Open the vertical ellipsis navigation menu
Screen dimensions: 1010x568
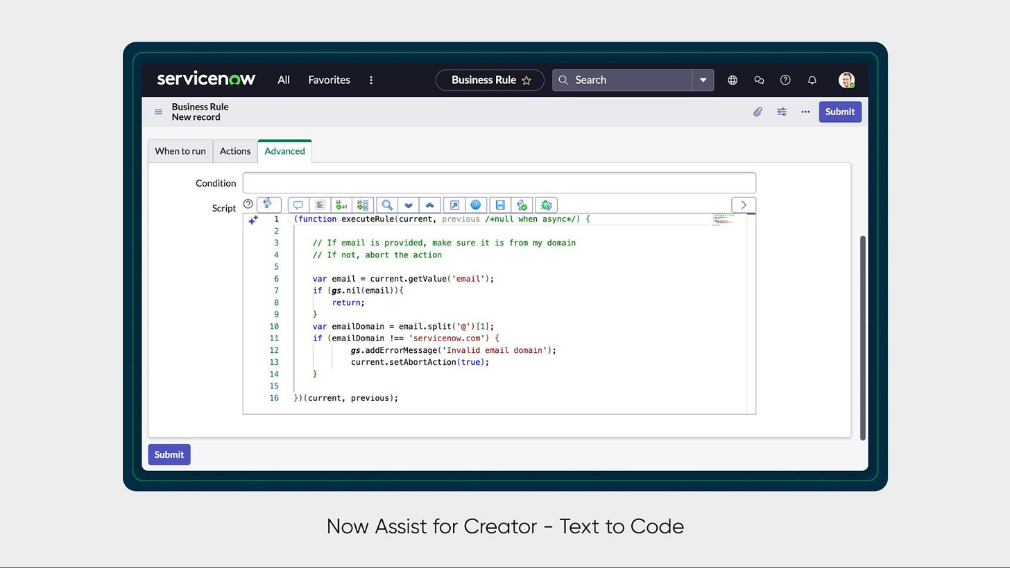(x=371, y=80)
